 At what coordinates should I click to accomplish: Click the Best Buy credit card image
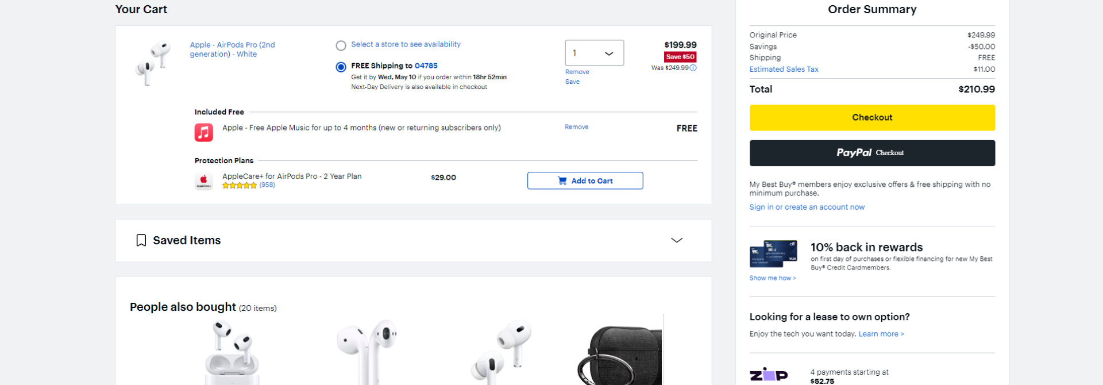tap(773, 253)
